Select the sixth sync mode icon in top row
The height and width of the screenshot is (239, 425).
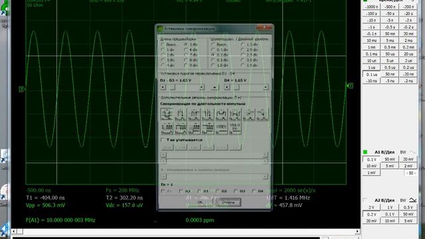pos(234,114)
